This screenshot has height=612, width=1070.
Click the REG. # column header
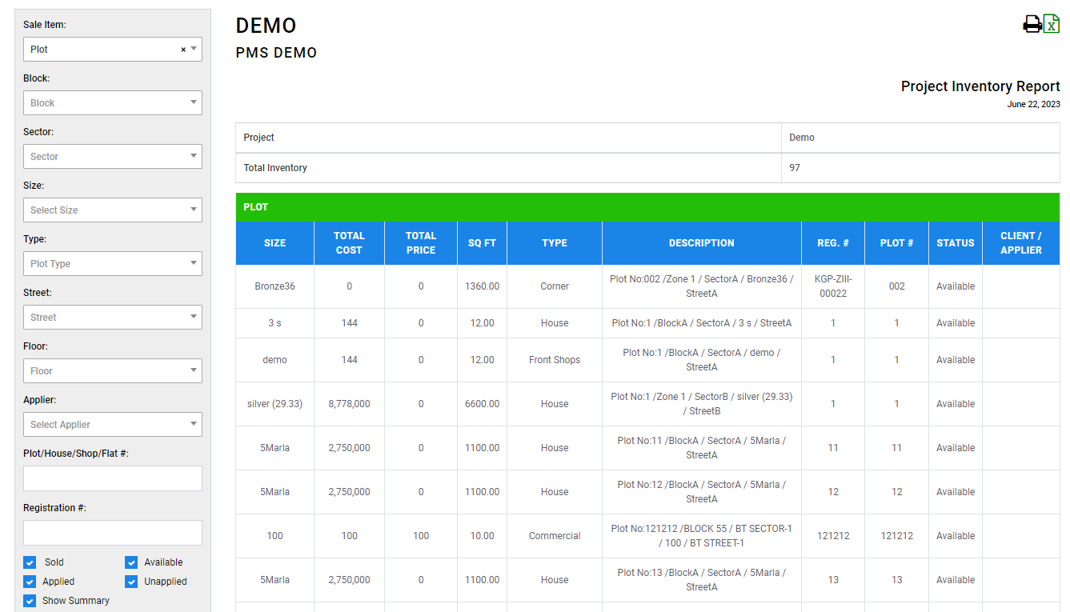(x=833, y=243)
